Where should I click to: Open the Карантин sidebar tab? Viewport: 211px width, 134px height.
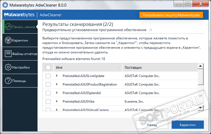(x=20, y=40)
